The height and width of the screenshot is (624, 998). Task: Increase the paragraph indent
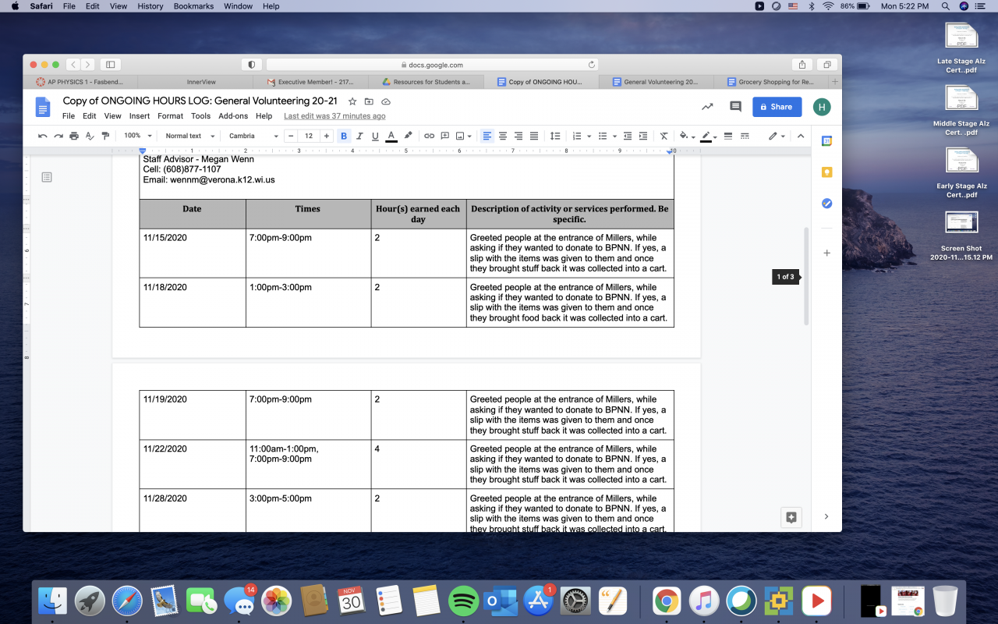[x=643, y=136]
